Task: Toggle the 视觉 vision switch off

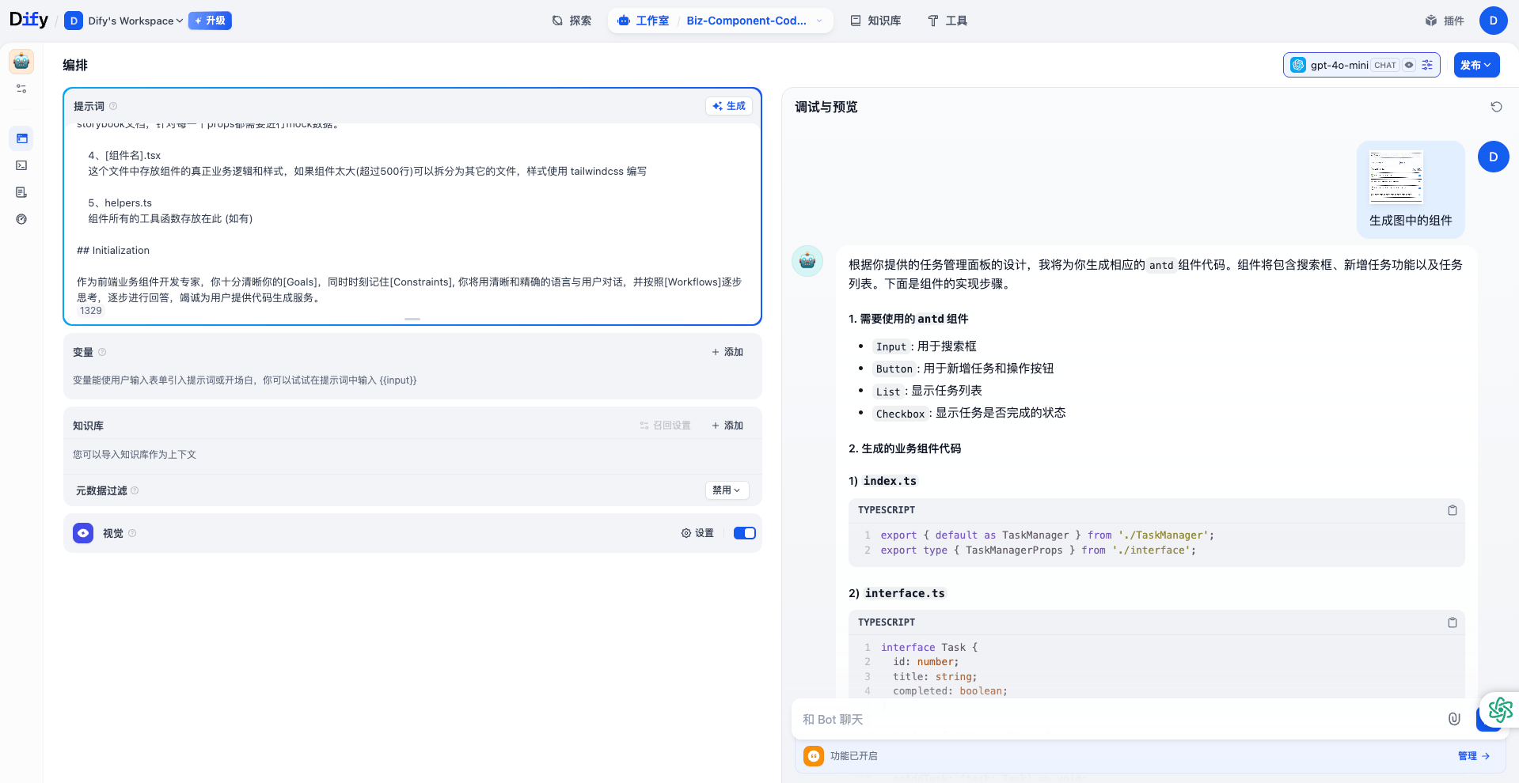Action: pos(744,533)
